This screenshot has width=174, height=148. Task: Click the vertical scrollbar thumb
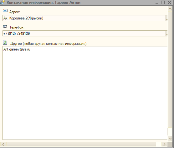[x=170, y=70]
